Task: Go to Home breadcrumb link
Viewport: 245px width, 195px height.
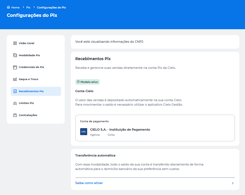Action: tap(15, 8)
